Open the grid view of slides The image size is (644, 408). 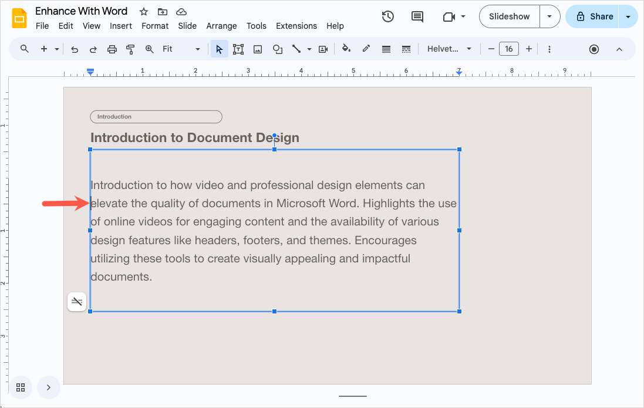pos(21,387)
